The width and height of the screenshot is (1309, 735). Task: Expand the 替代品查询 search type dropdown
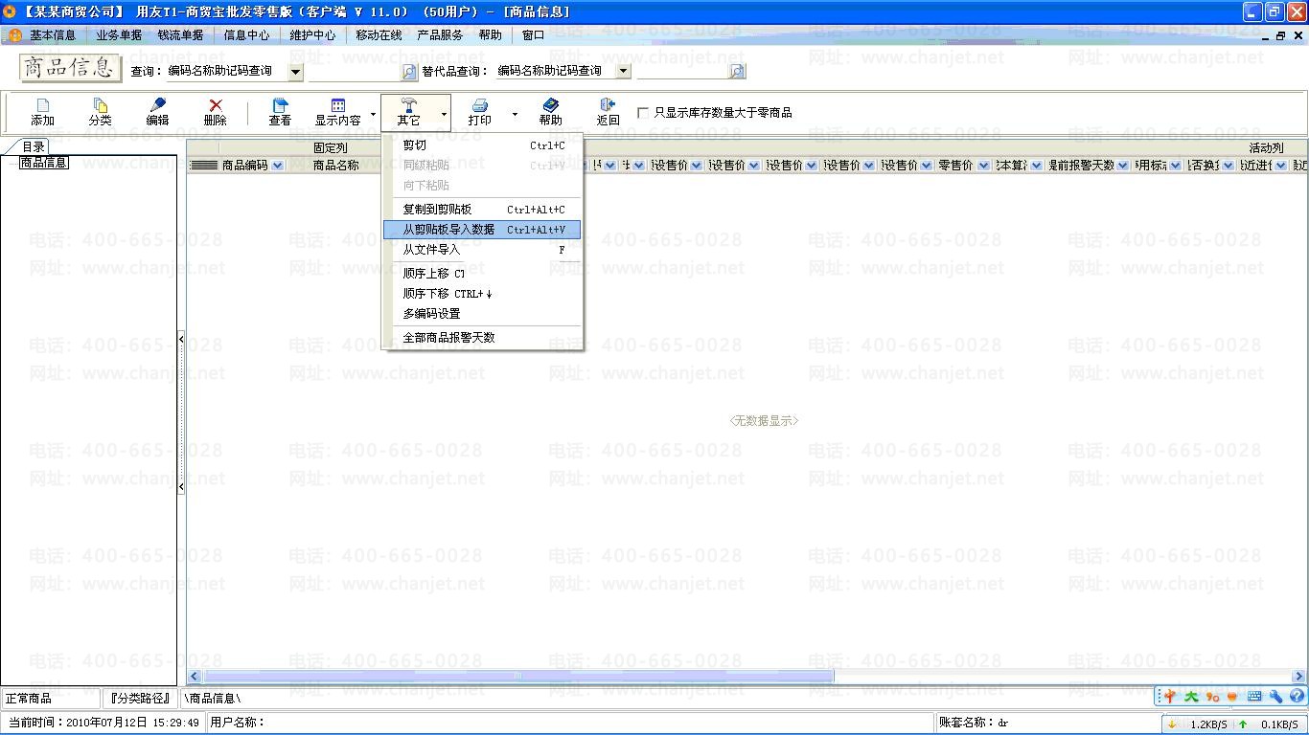pyautogui.click(x=624, y=71)
